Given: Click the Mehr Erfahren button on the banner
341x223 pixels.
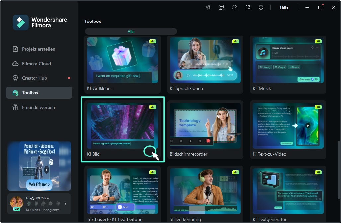Looking at the screenshot, I should click(x=39, y=185).
